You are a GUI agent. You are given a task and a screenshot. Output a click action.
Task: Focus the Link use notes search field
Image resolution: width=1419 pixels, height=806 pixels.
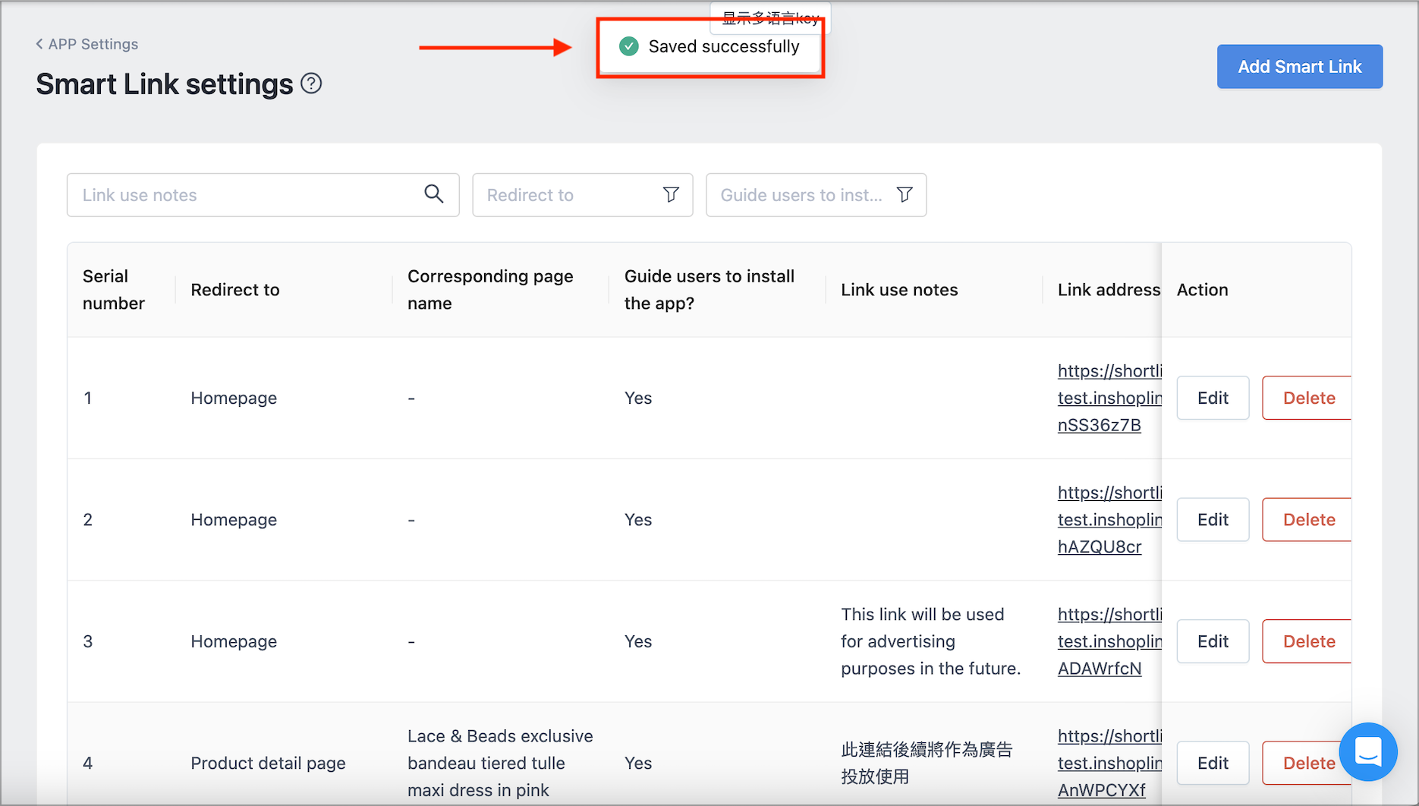point(263,195)
